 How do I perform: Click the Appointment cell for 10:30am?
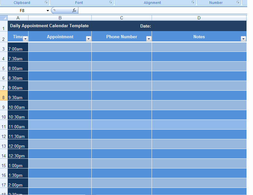tap(60, 115)
